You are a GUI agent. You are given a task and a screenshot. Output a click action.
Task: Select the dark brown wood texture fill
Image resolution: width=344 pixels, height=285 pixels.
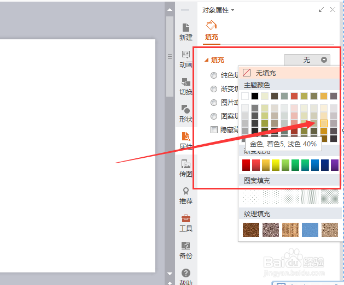[251, 230]
